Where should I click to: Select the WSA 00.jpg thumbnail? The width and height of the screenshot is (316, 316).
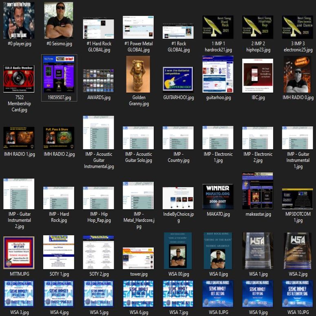coord(178,251)
